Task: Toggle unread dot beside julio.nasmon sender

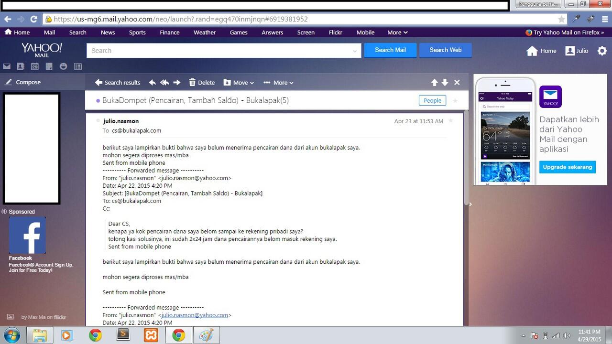Action: click(x=98, y=120)
